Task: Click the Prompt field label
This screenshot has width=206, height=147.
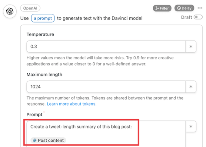Action: (35, 115)
